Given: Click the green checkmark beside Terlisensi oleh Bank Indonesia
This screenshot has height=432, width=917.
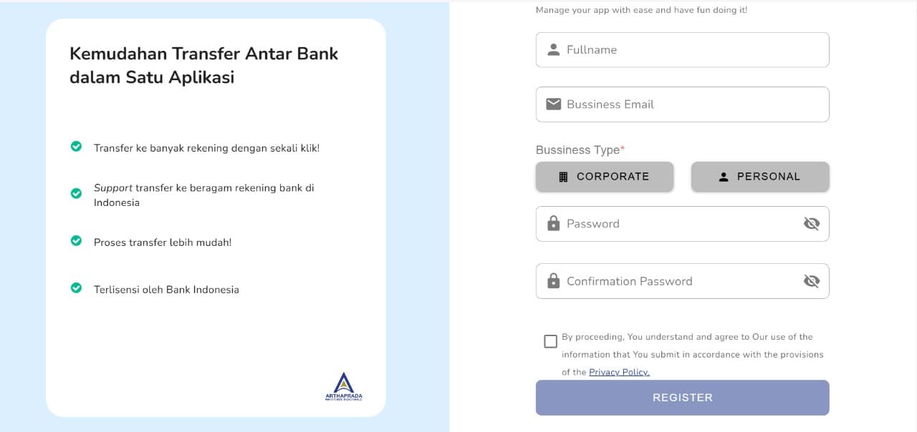Looking at the screenshot, I should point(76,288).
